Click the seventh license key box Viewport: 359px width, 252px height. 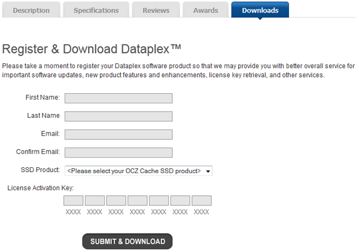(x=202, y=201)
